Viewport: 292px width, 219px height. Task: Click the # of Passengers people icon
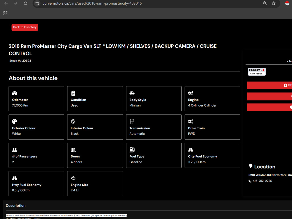[x=15, y=150]
